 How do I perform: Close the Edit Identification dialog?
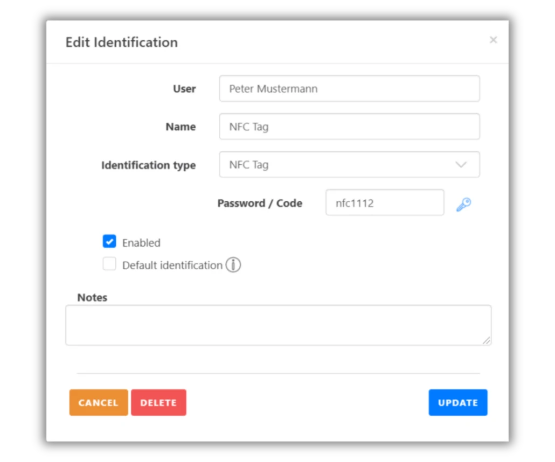coord(493,39)
